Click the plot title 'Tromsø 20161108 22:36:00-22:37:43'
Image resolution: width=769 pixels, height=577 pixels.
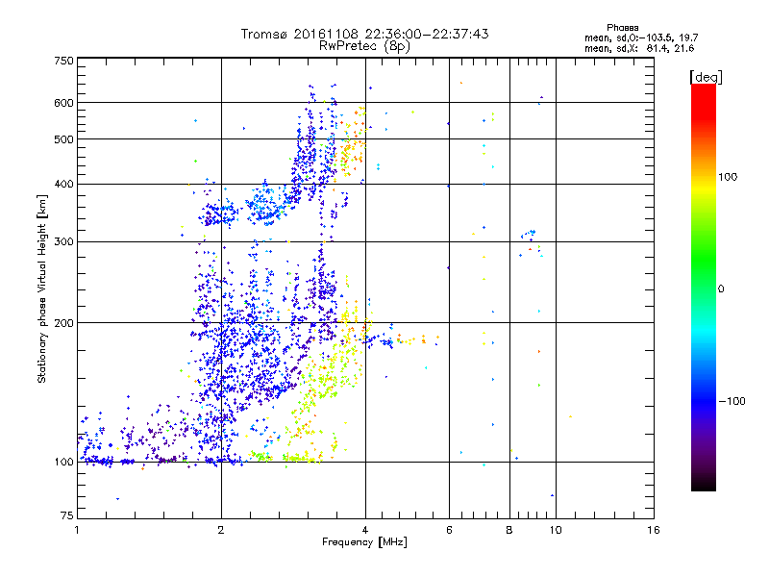[x=364, y=34]
